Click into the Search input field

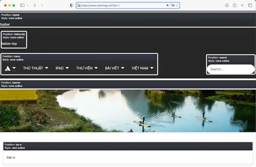(230, 69)
